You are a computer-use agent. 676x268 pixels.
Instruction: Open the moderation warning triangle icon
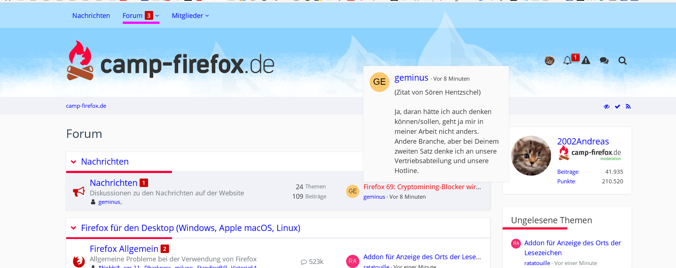pyautogui.click(x=586, y=60)
